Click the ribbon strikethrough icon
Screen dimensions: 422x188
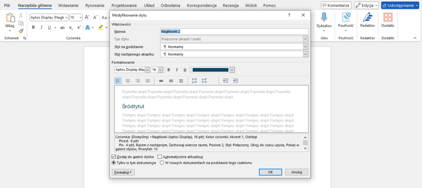pos(62,28)
